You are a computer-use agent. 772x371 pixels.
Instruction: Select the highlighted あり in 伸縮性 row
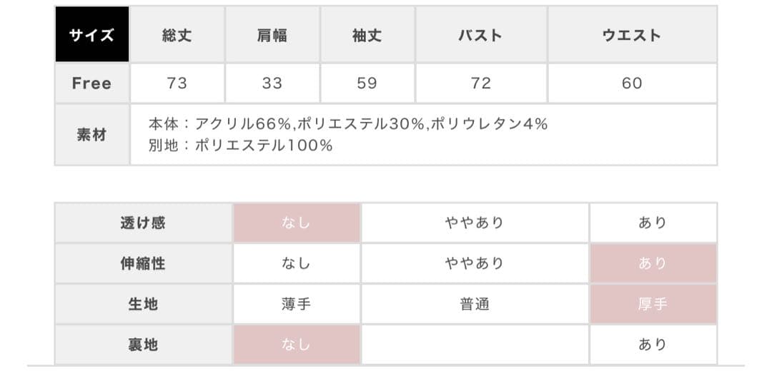(652, 263)
